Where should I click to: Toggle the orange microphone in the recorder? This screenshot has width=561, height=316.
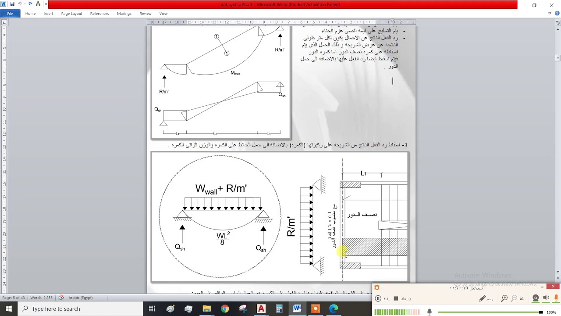(557, 298)
